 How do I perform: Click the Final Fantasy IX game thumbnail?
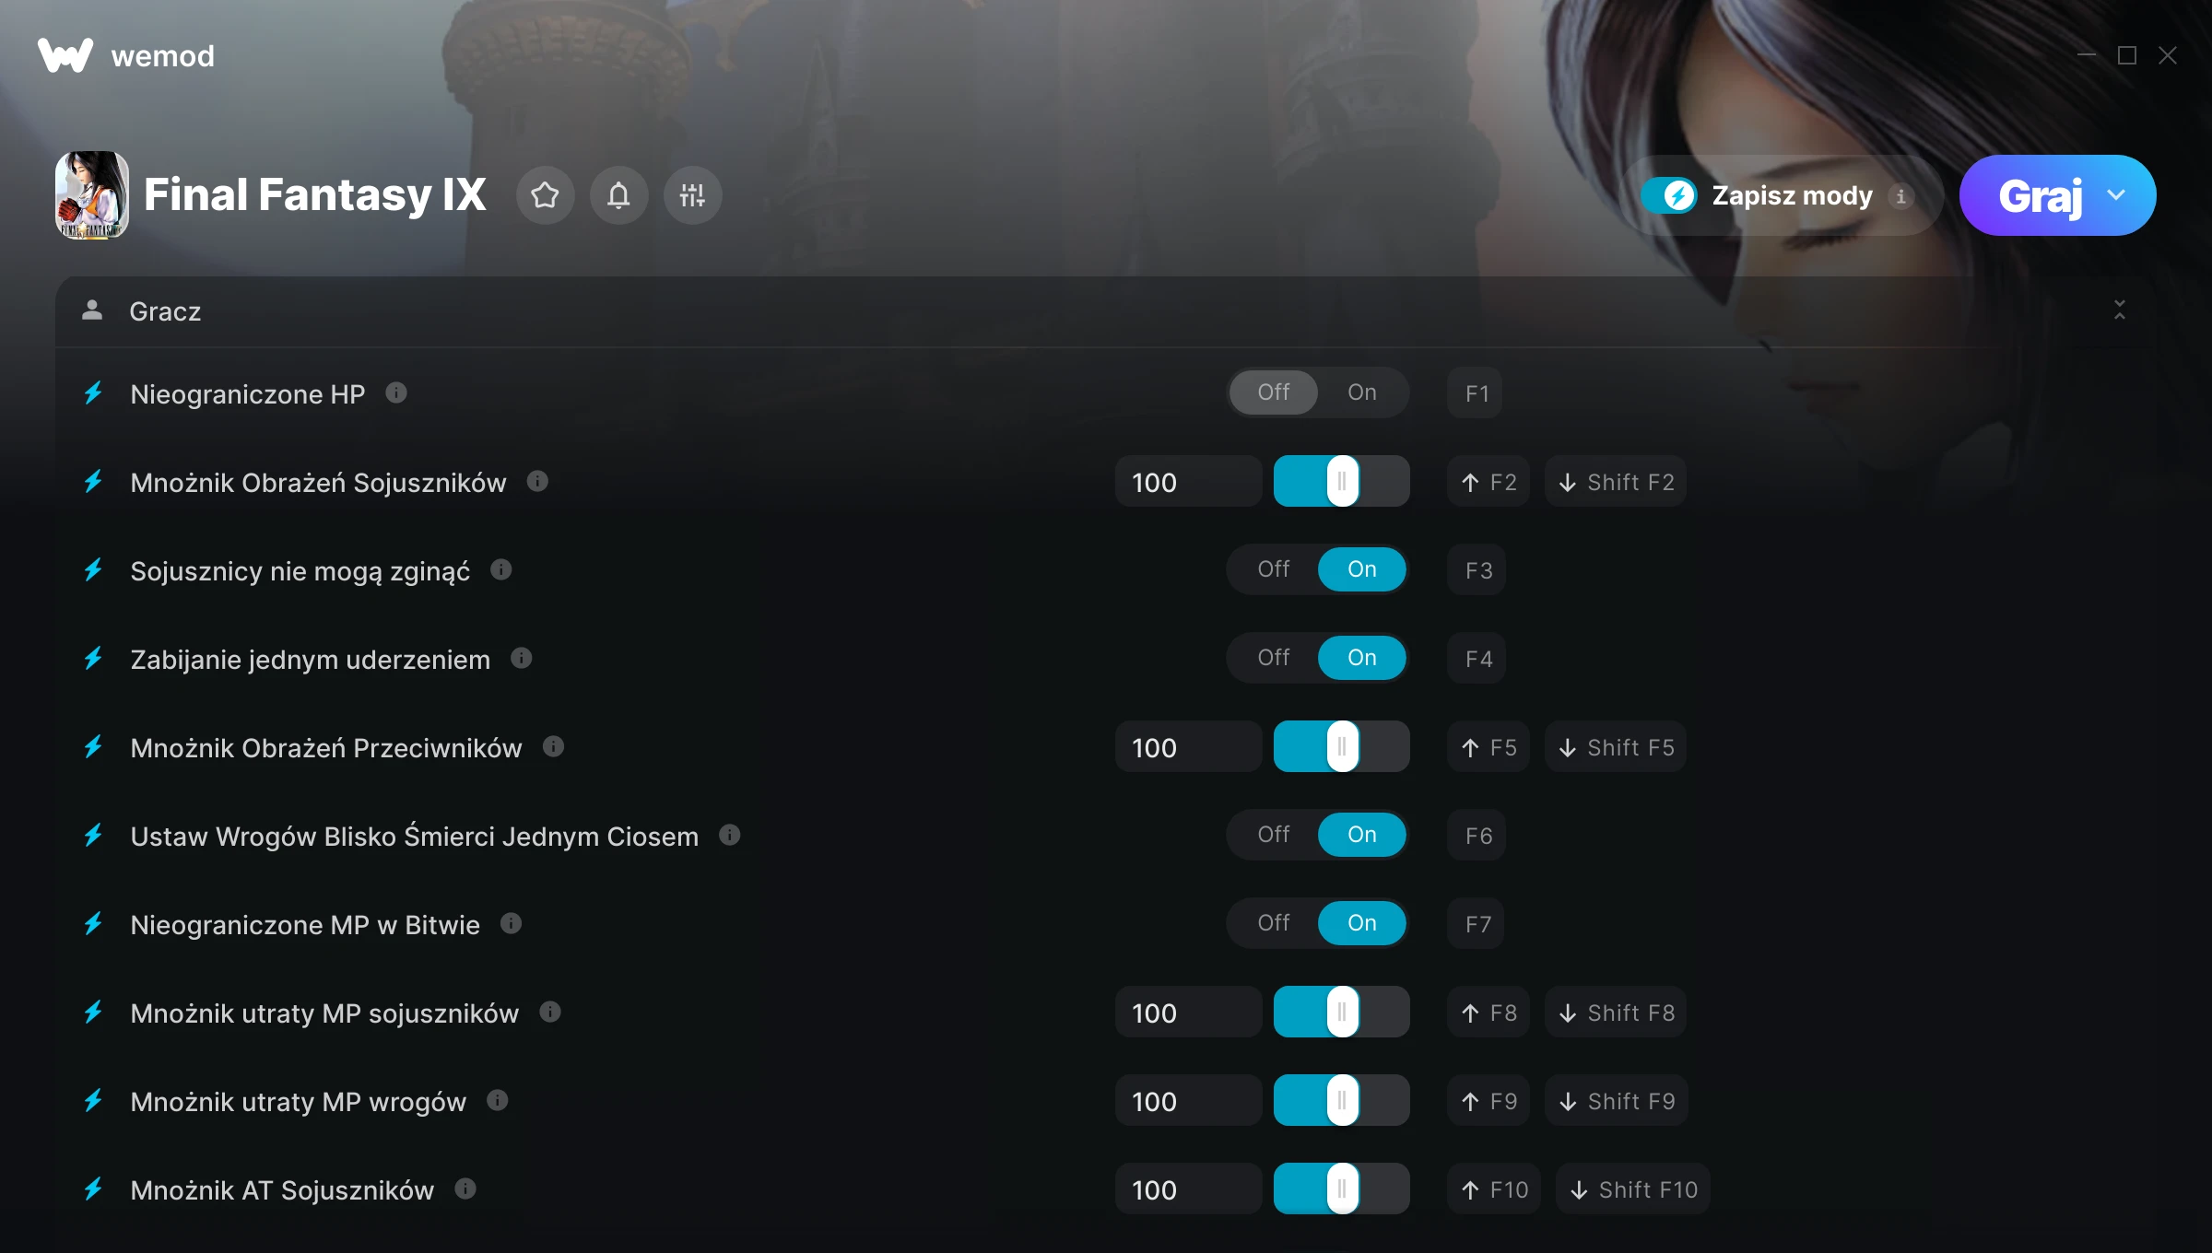pos(92,195)
